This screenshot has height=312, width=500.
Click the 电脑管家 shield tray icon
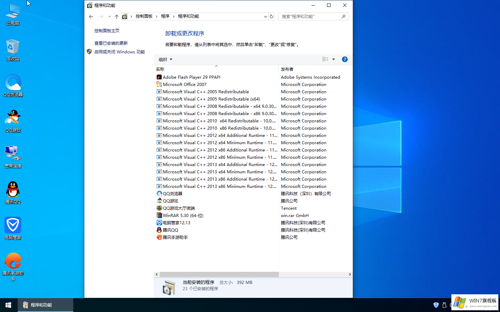coord(436,305)
